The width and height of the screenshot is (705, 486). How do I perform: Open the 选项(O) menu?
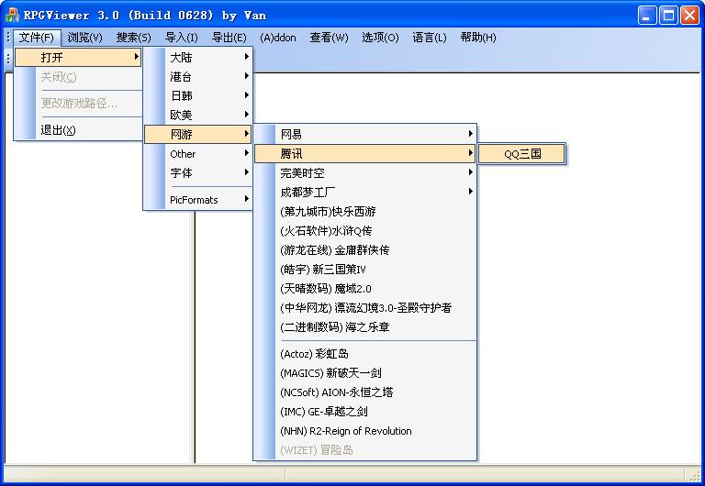click(x=380, y=38)
